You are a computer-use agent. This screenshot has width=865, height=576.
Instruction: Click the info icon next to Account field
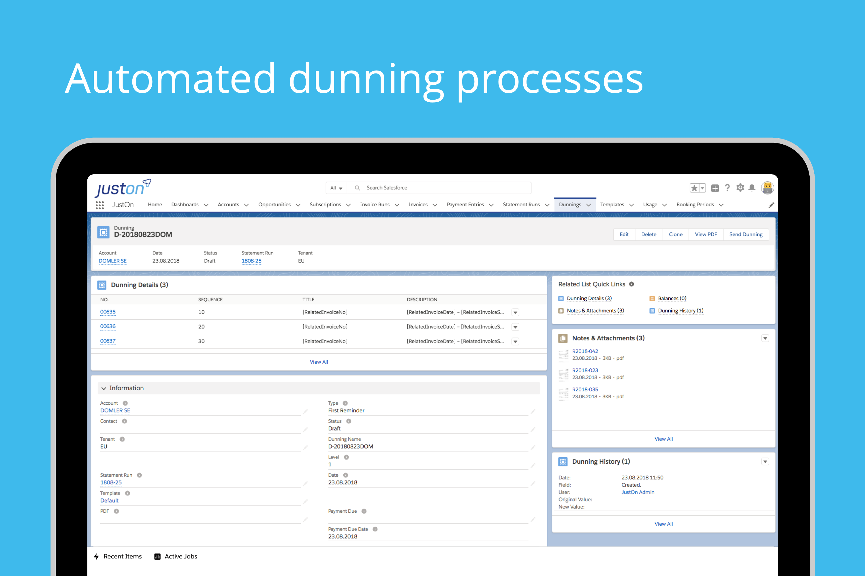(125, 403)
